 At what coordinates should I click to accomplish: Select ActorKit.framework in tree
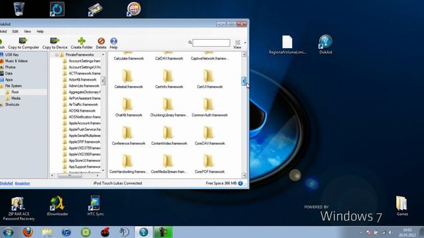pos(82,79)
